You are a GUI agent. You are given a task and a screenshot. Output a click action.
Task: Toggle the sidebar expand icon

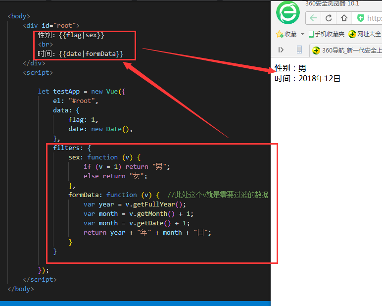[x=281, y=50]
